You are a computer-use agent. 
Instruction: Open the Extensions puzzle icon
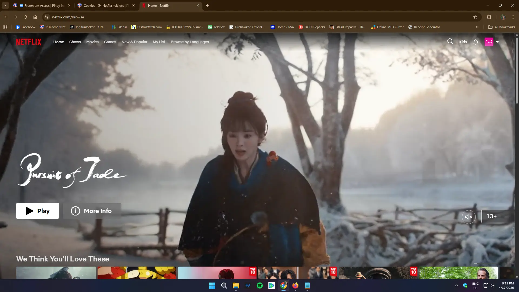(x=489, y=17)
